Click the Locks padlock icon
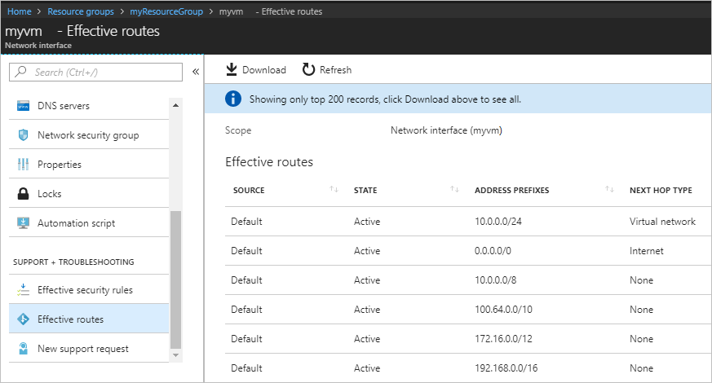This screenshot has width=712, height=383. pyautogui.click(x=23, y=194)
